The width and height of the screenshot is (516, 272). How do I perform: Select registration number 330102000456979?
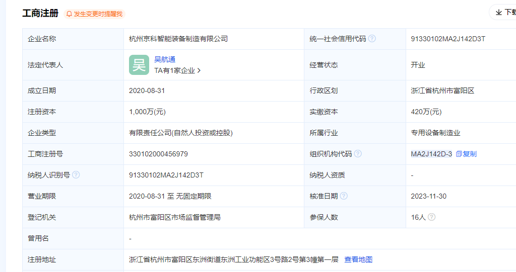(158, 154)
